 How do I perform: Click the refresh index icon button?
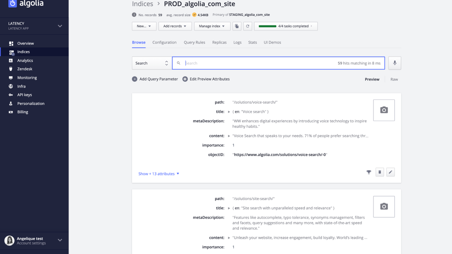point(247,26)
